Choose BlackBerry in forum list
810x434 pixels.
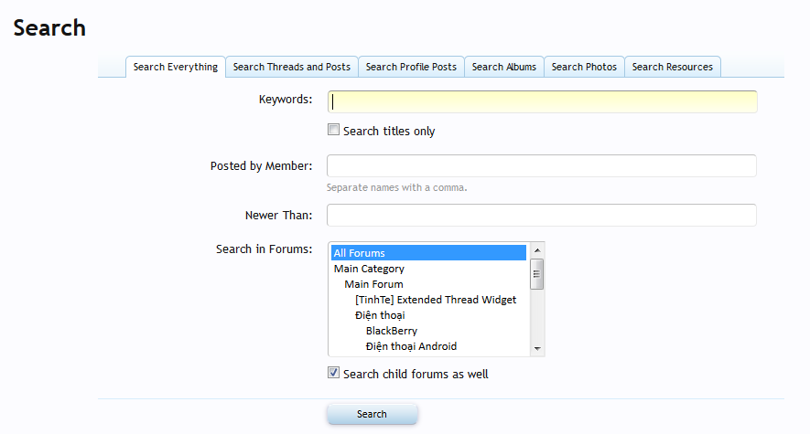pyautogui.click(x=392, y=331)
